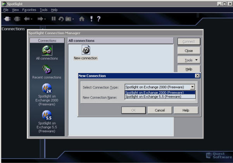The height and width of the screenshot is (163, 233).
Task: Open the forward arrow history dropdown
Action: click(x=45, y=19)
